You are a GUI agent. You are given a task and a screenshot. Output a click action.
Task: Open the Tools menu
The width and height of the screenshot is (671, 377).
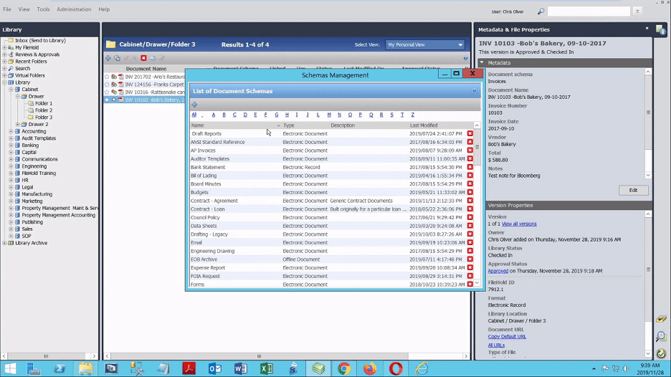tap(43, 9)
